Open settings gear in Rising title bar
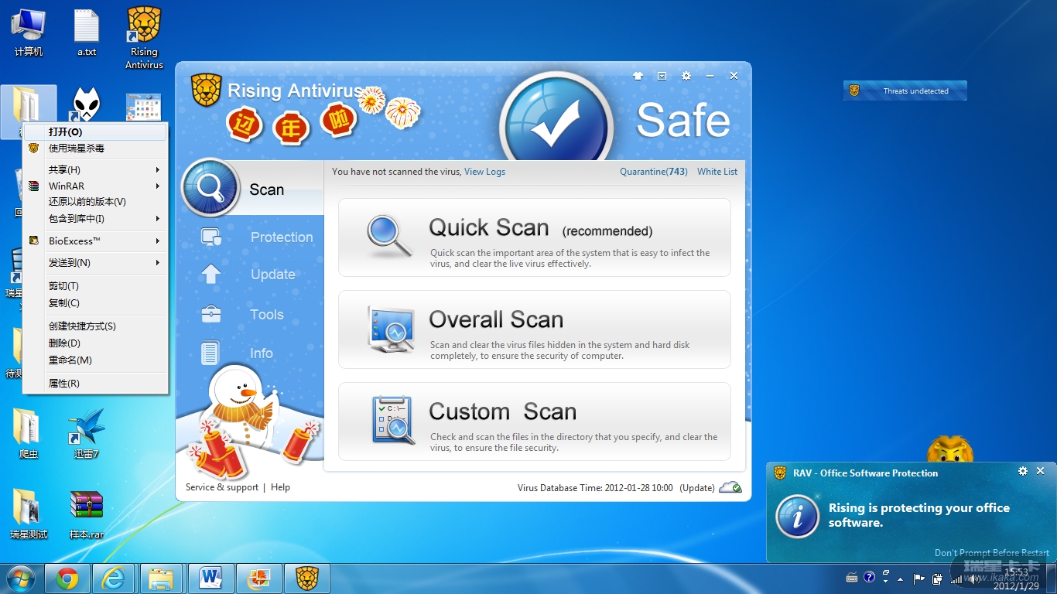Viewport: 1057px width, 594px height. coord(686,76)
